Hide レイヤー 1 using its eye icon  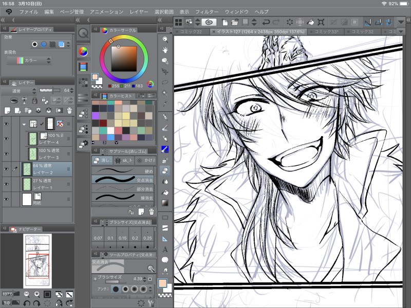click(x=6, y=184)
